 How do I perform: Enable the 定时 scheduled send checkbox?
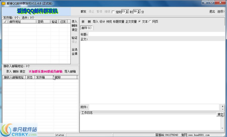click(113, 12)
